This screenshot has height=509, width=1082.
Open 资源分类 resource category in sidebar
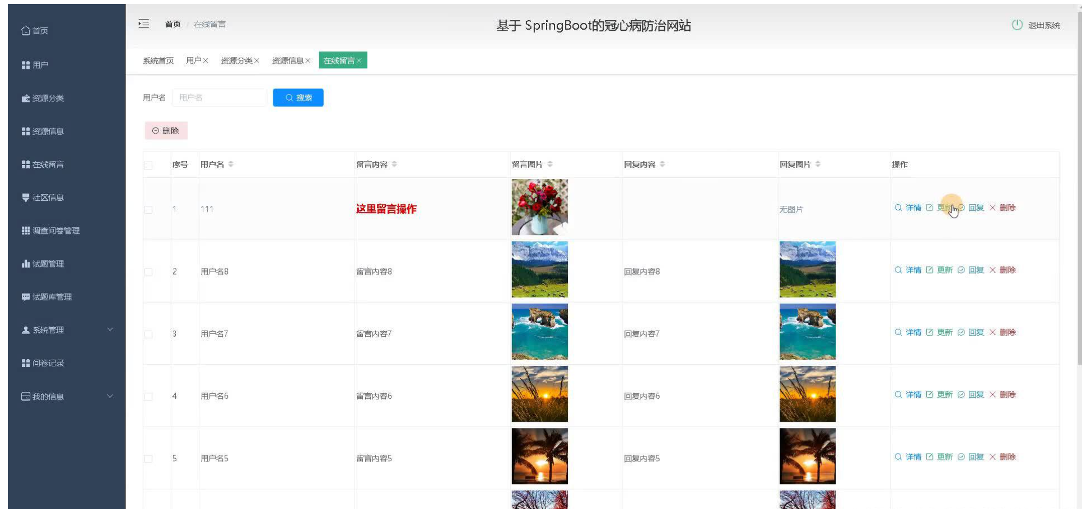[x=43, y=98]
